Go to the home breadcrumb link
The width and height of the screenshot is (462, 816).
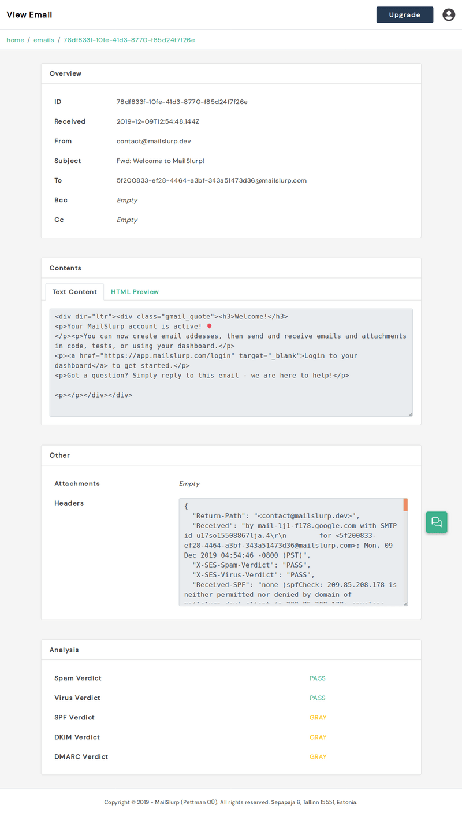(x=16, y=40)
